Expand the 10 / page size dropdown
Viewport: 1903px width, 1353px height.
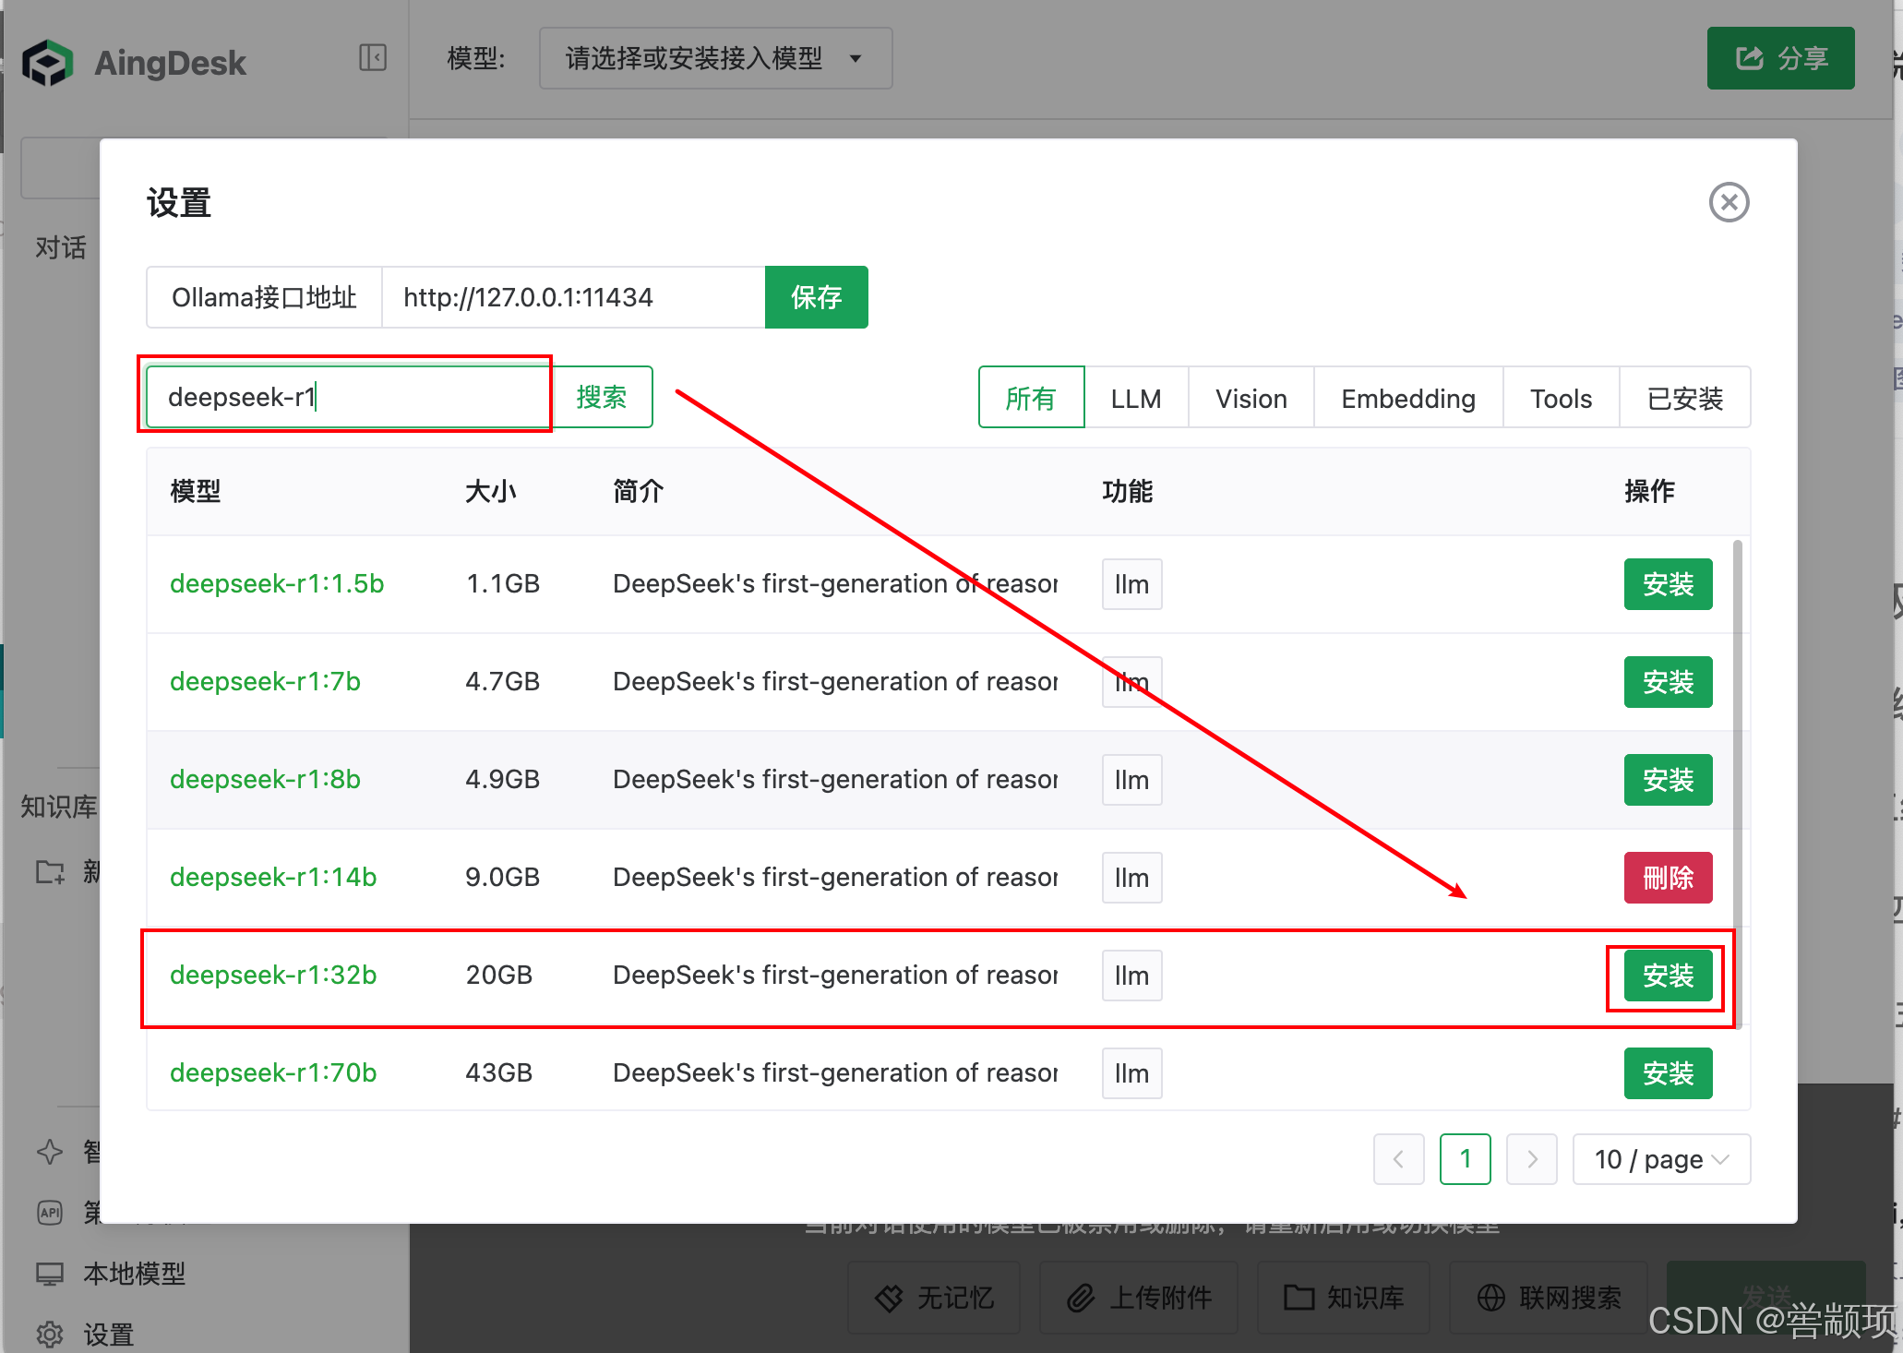(x=1660, y=1158)
